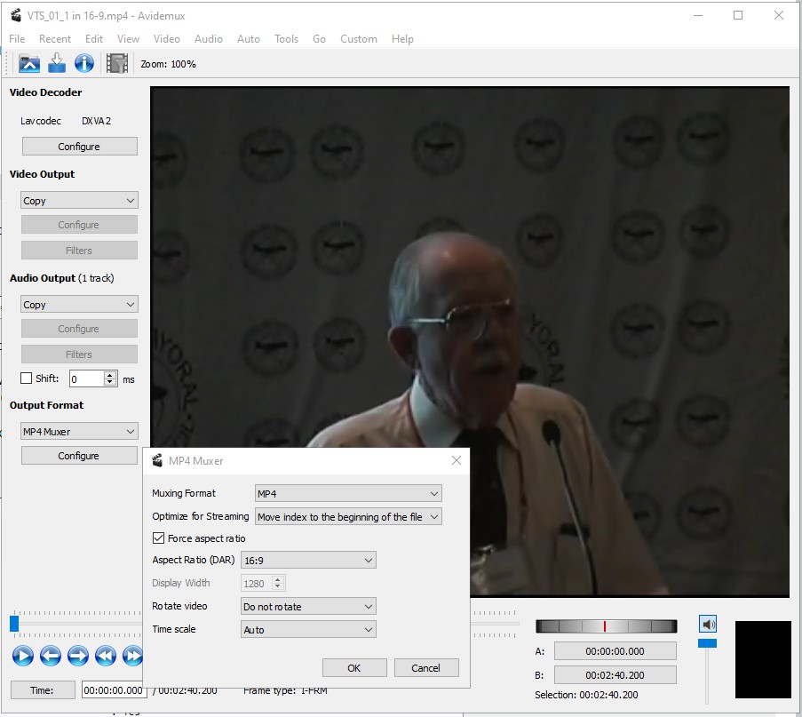802x717 pixels.
Task: Click Cancel in the MP4 Muxer dialog
Action: (x=425, y=668)
